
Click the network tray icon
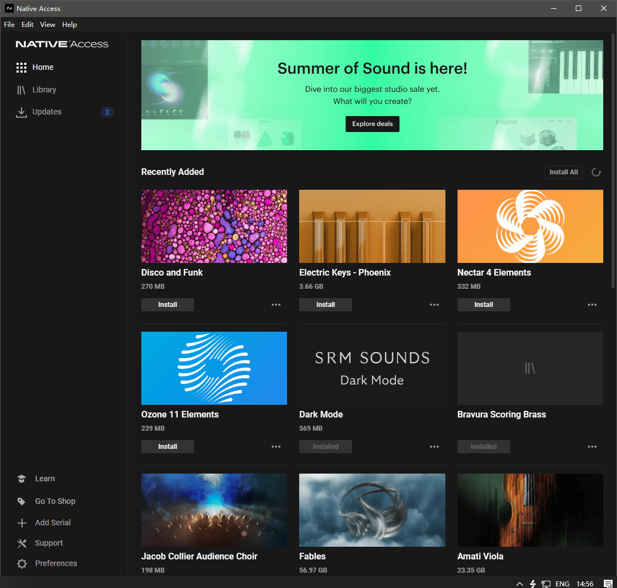click(x=546, y=584)
